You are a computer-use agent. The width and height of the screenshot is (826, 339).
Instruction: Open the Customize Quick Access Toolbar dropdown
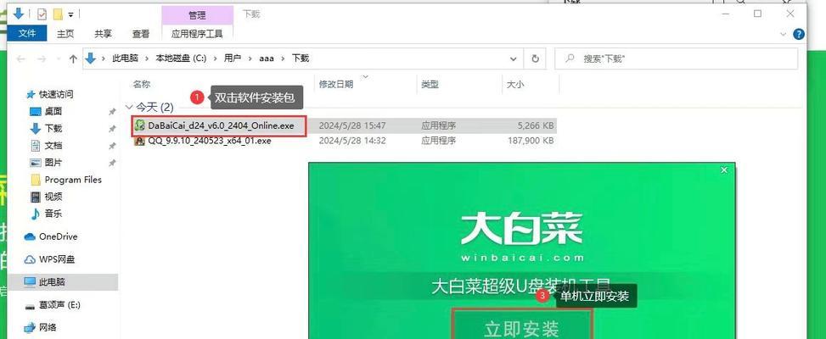(x=70, y=14)
